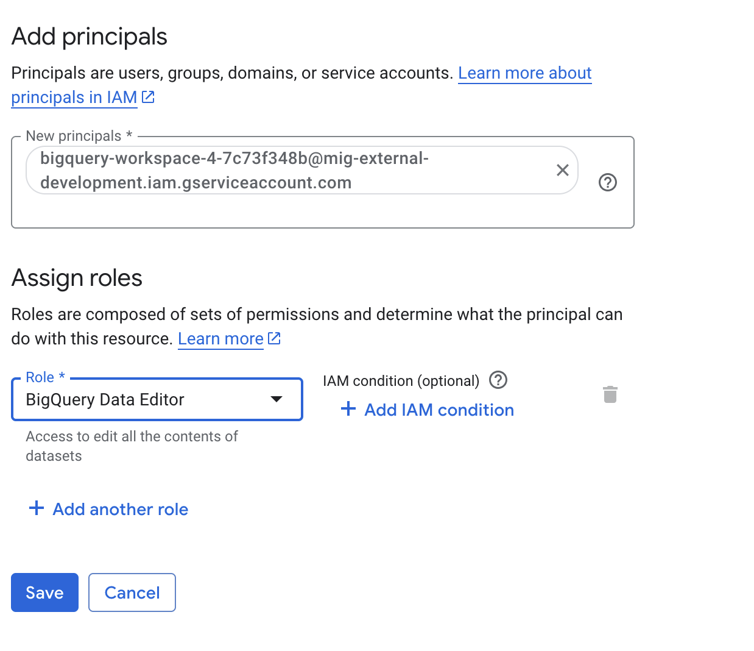This screenshot has width=754, height=651.
Task: Click the plus icon for IAM condition
Action: click(x=348, y=409)
